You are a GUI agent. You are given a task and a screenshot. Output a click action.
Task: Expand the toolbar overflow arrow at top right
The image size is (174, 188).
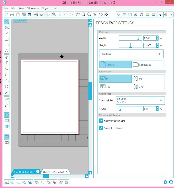pyautogui.click(x=171, y=14)
